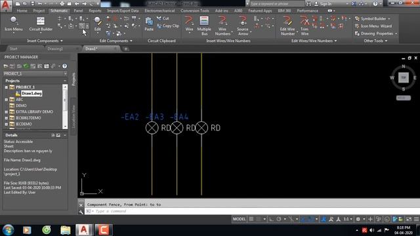
Task: Click the project list vertical scrollbar
Action: [x=65, y=106]
